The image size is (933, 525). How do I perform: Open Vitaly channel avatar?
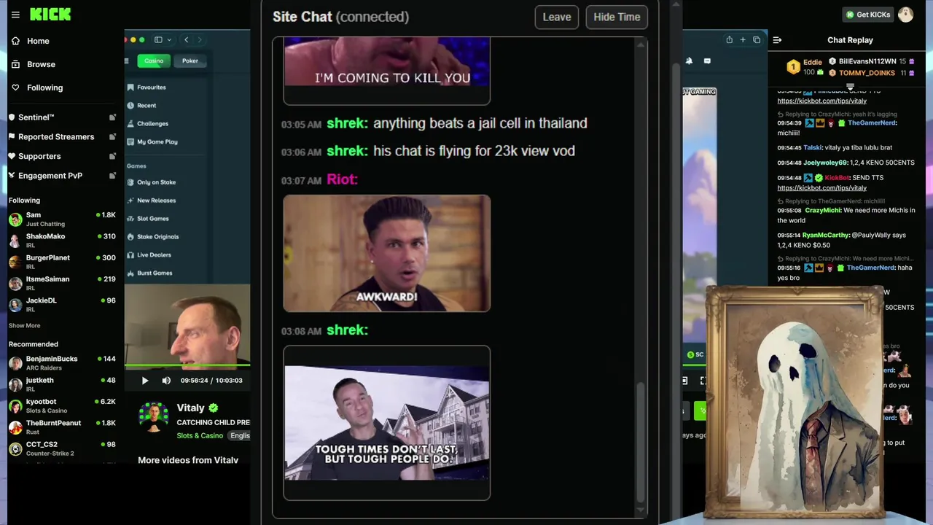click(154, 418)
